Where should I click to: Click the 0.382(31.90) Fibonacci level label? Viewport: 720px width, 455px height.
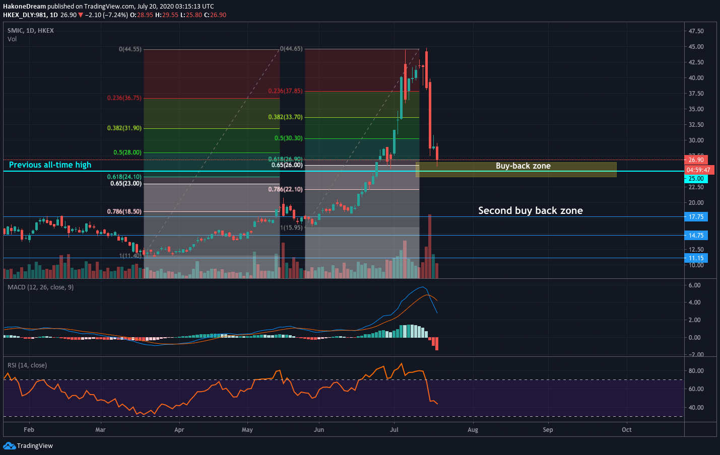pyautogui.click(x=124, y=128)
